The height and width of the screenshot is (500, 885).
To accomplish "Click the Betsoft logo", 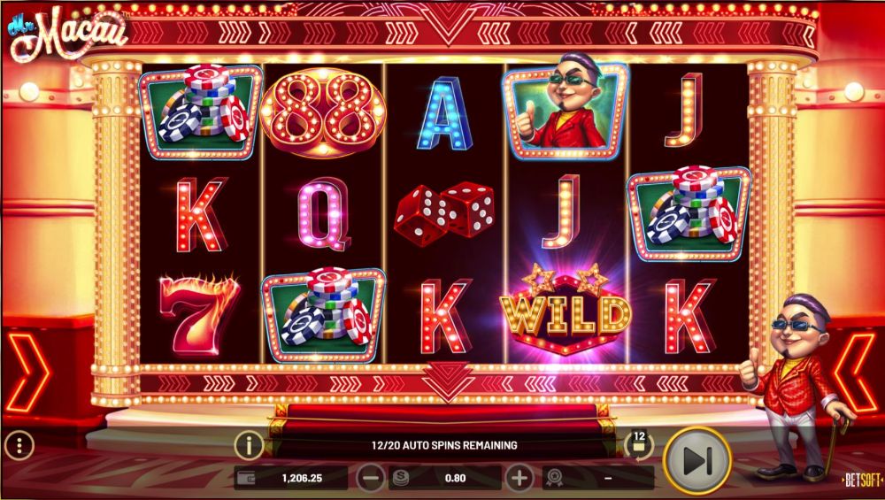I will click(x=862, y=480).
